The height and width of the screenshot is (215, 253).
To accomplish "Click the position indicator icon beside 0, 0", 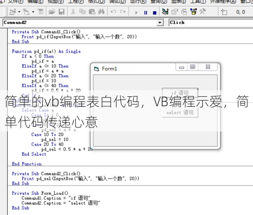I will pyautogui.click(x=224, y=12).
